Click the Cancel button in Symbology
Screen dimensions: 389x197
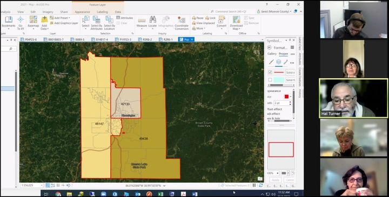pos(289,180)
